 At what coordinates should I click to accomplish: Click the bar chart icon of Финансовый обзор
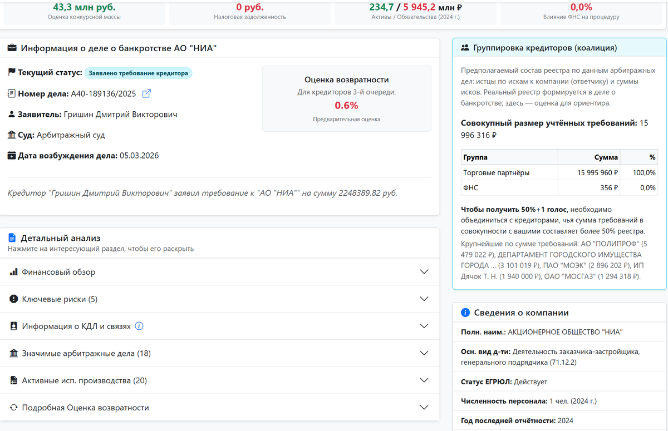(x=14, y=272)
